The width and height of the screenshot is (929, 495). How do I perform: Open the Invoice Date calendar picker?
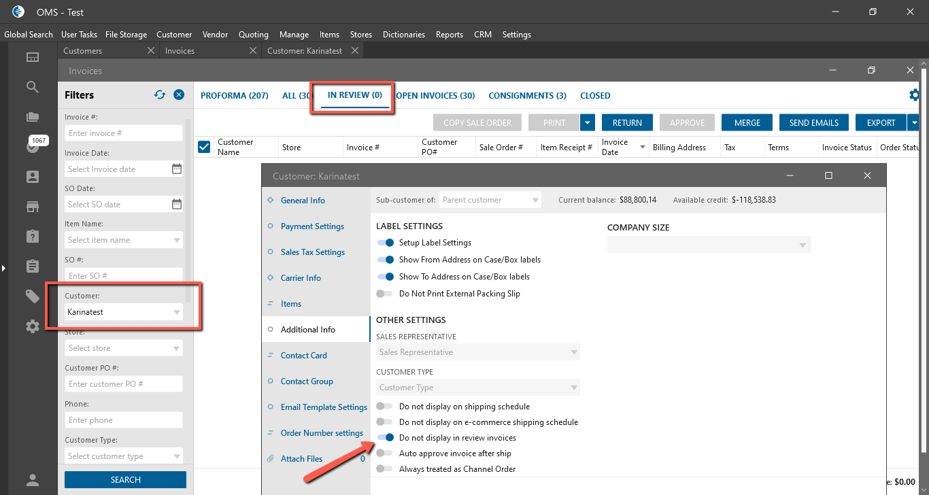[177, 169]
